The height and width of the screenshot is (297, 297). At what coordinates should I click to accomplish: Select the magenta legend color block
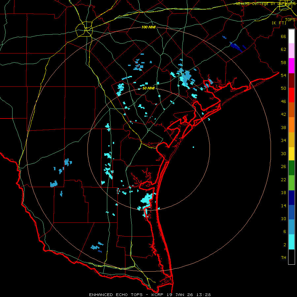click(x=291, y=66)
